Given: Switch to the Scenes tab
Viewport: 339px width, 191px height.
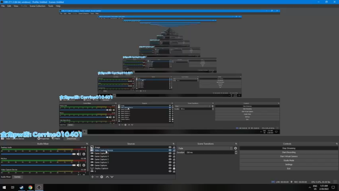Looking at the screenshot, I should coord(17,177).
